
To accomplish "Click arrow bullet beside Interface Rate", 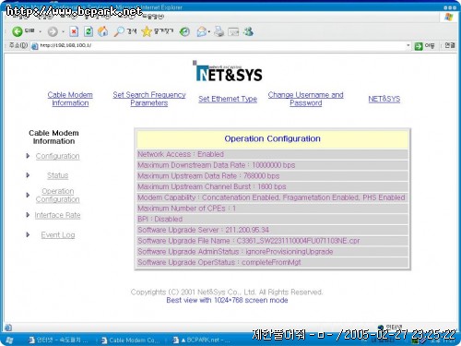I will pos(28,215).
